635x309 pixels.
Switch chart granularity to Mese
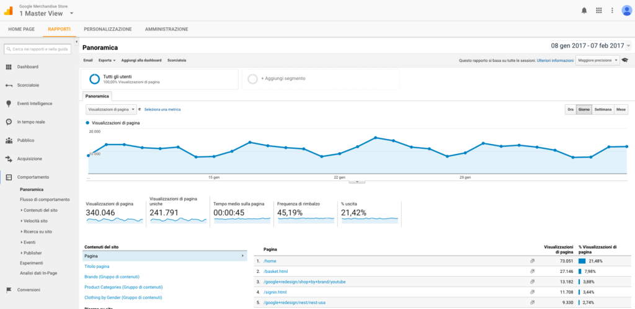[621, 109]
